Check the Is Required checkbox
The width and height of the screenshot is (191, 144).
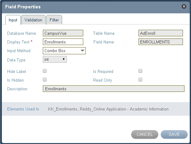140,71
